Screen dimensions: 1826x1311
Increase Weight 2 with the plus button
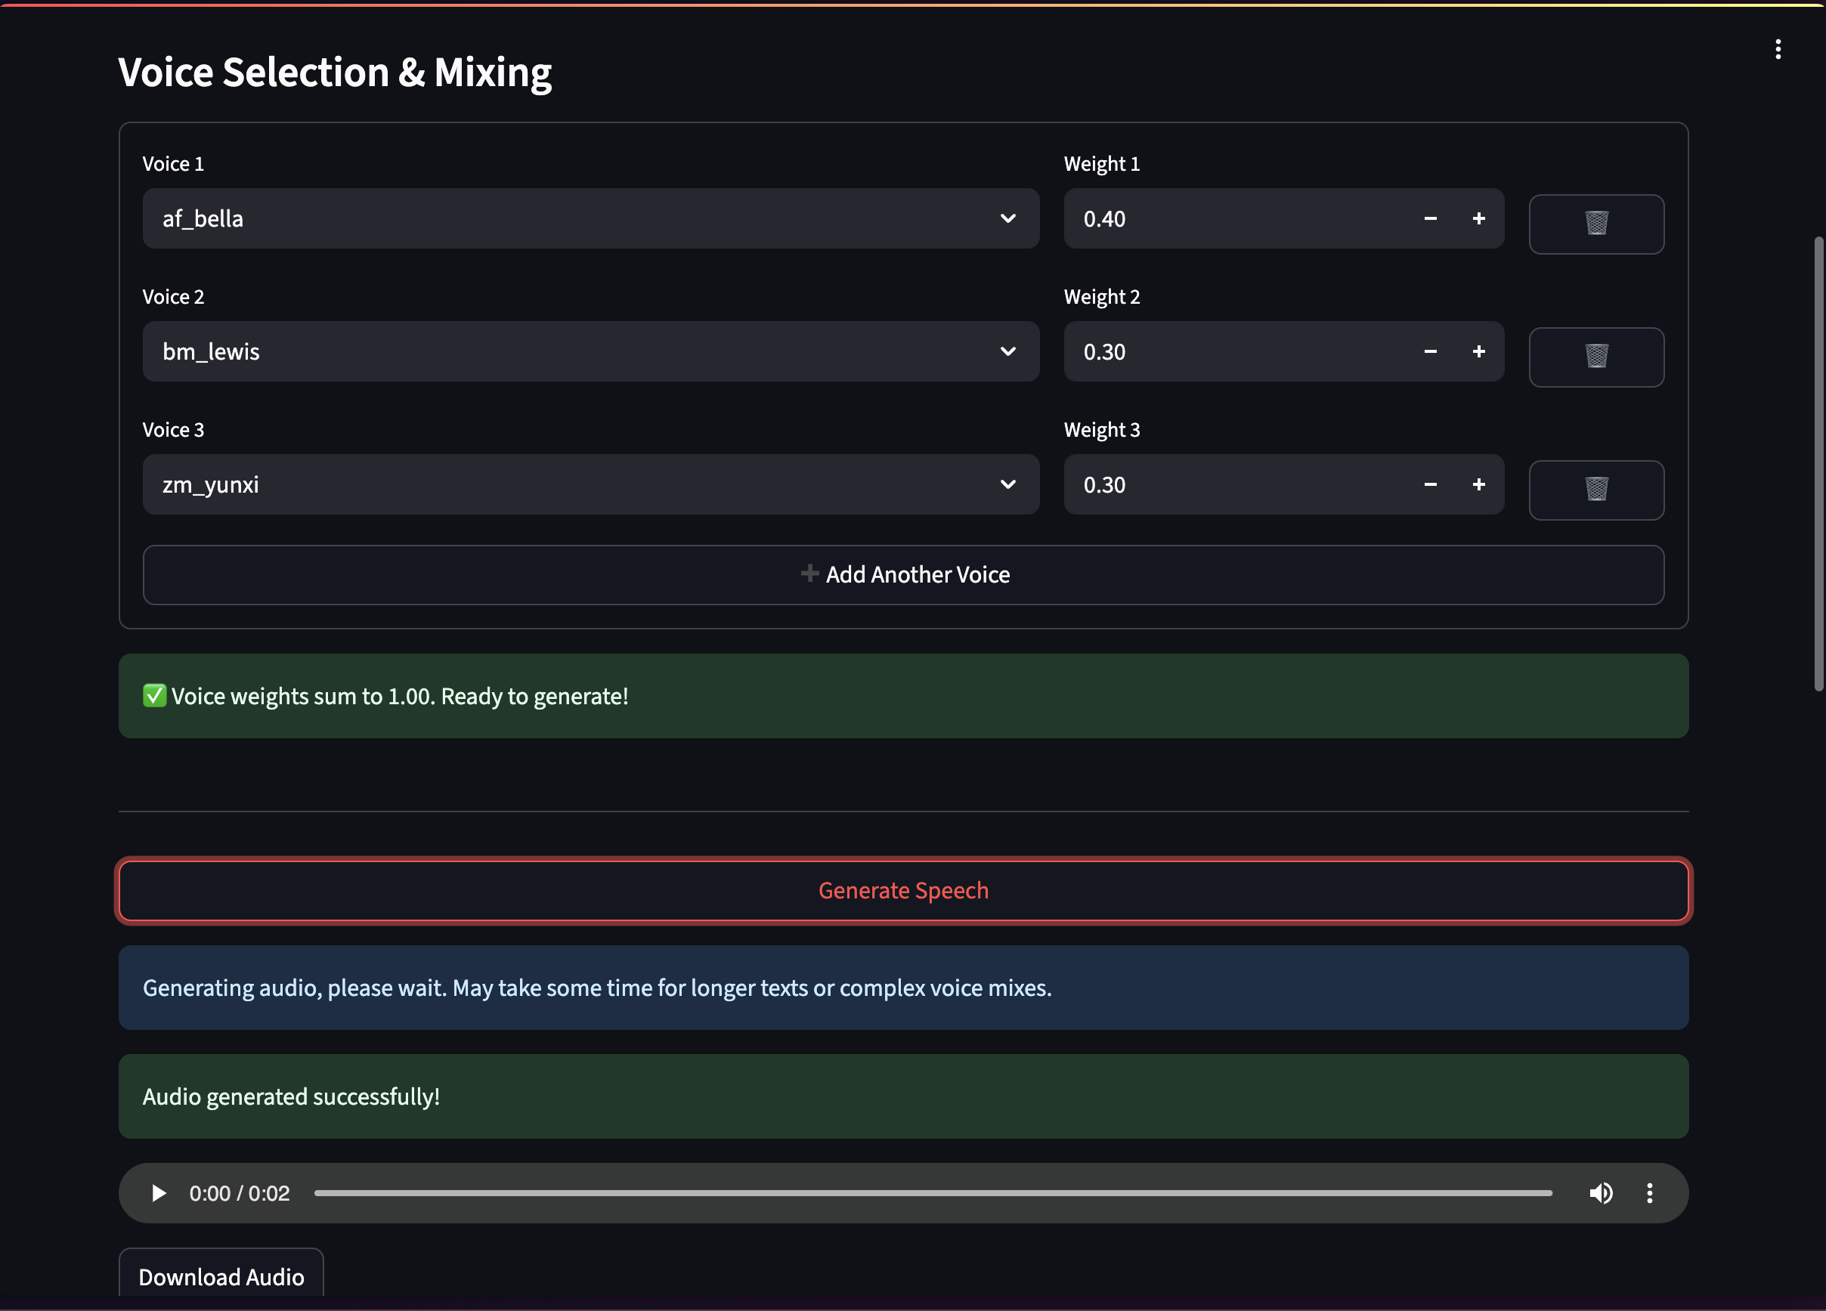[x=1479, y=351]
